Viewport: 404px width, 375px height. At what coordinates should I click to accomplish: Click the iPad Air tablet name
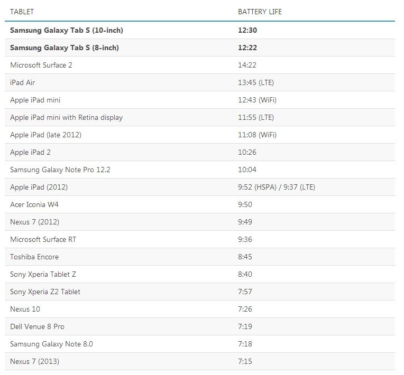23,82
